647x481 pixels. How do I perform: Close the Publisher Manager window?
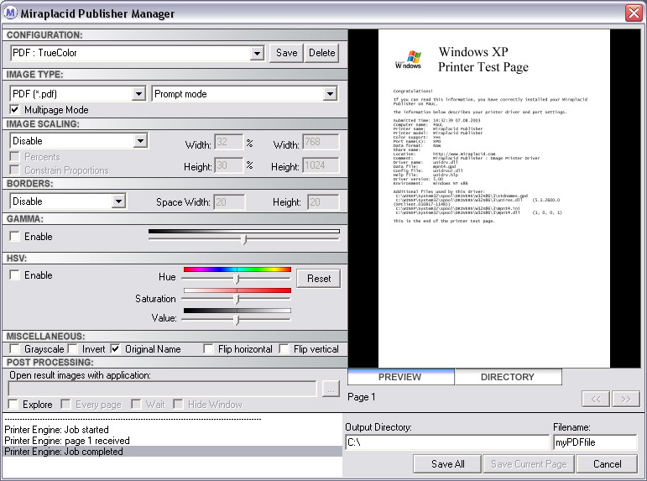pyautogui.click(x=634, y=13)
